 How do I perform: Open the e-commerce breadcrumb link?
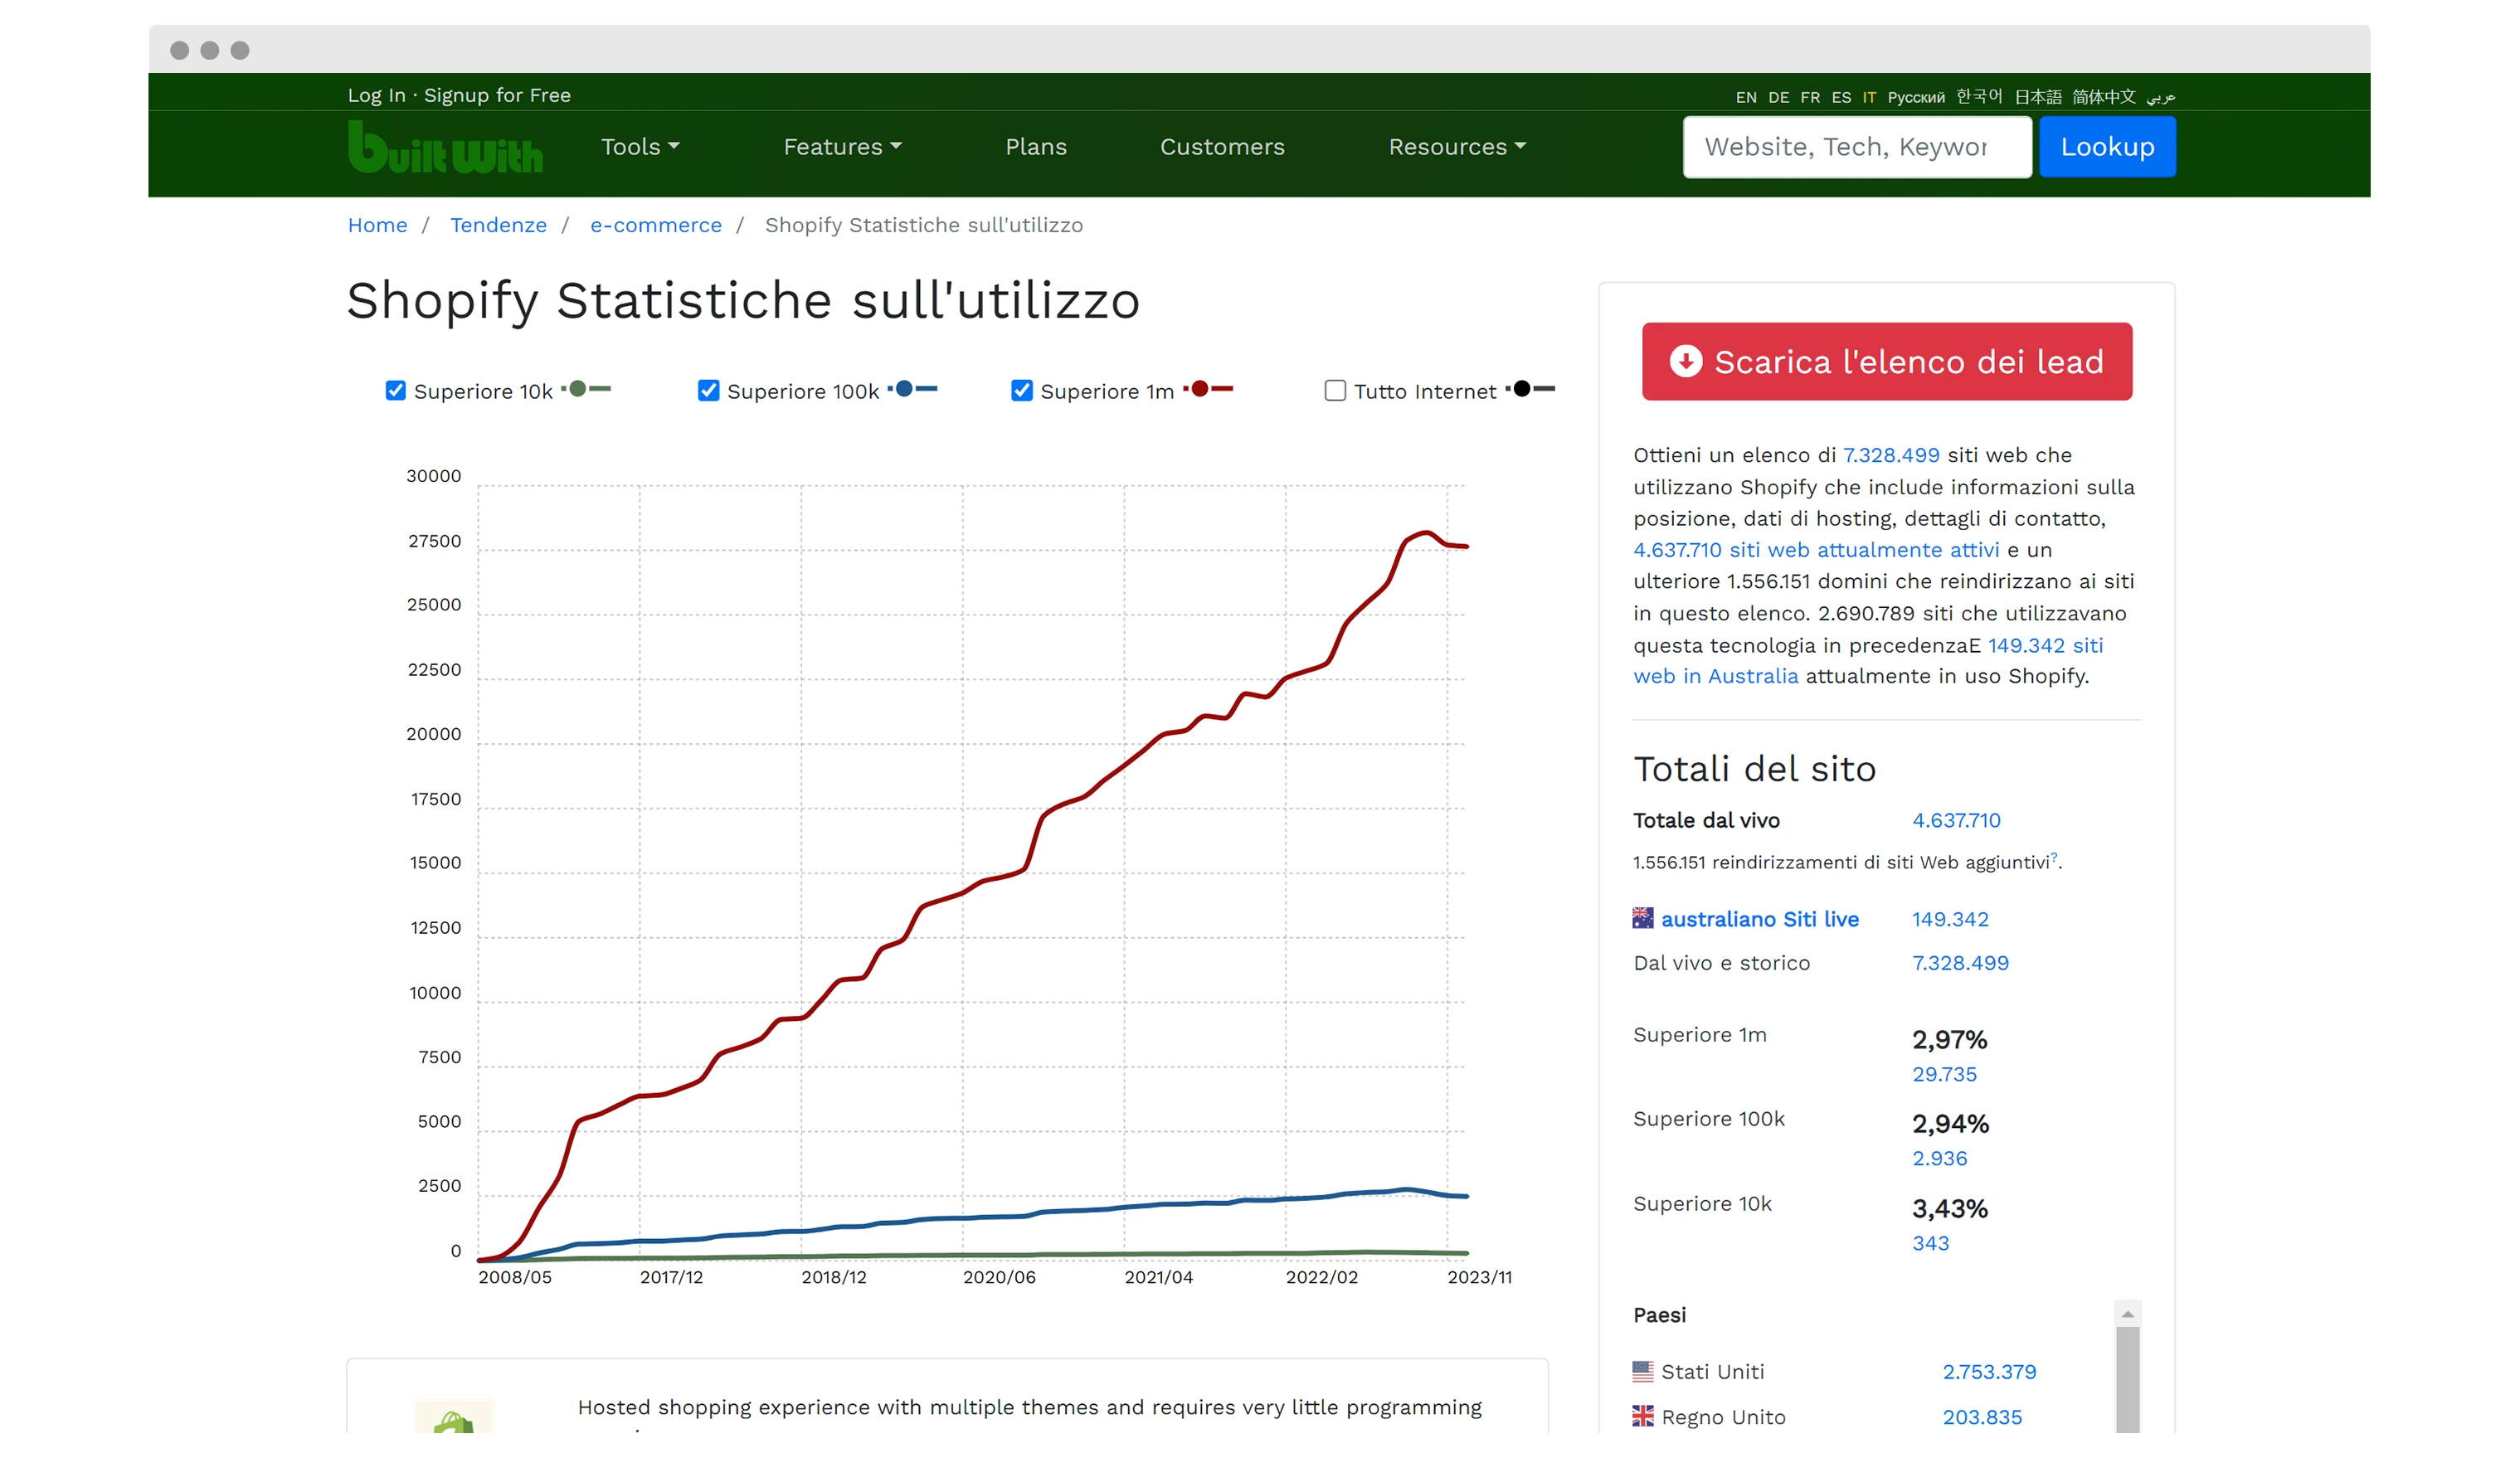655,225
